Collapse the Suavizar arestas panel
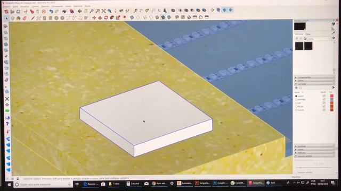This screenshot has width=341, height=191. [314, 156]
